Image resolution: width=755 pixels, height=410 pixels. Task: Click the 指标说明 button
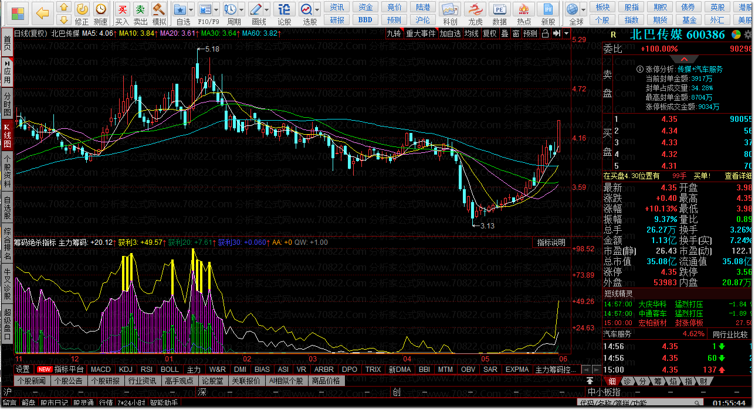pos(551,242)
